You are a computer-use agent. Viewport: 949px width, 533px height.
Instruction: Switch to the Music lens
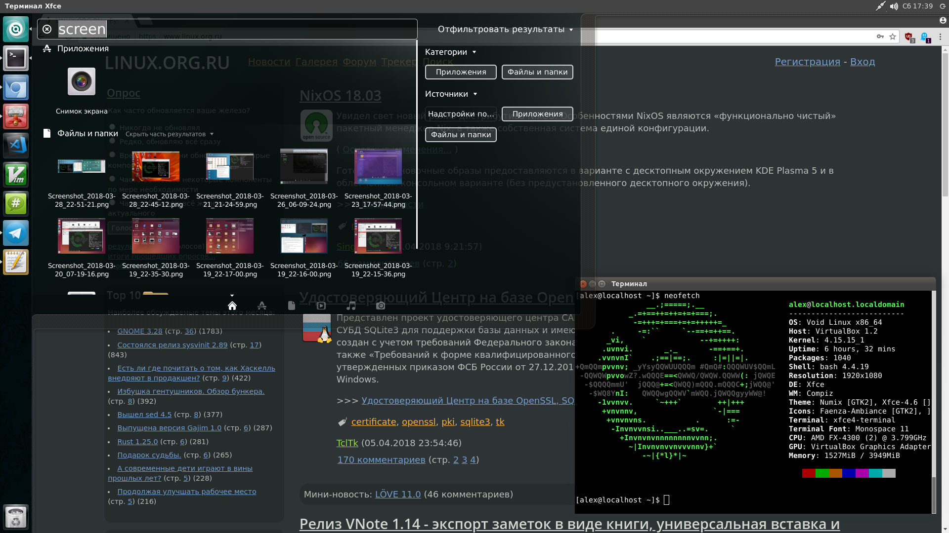351,305
